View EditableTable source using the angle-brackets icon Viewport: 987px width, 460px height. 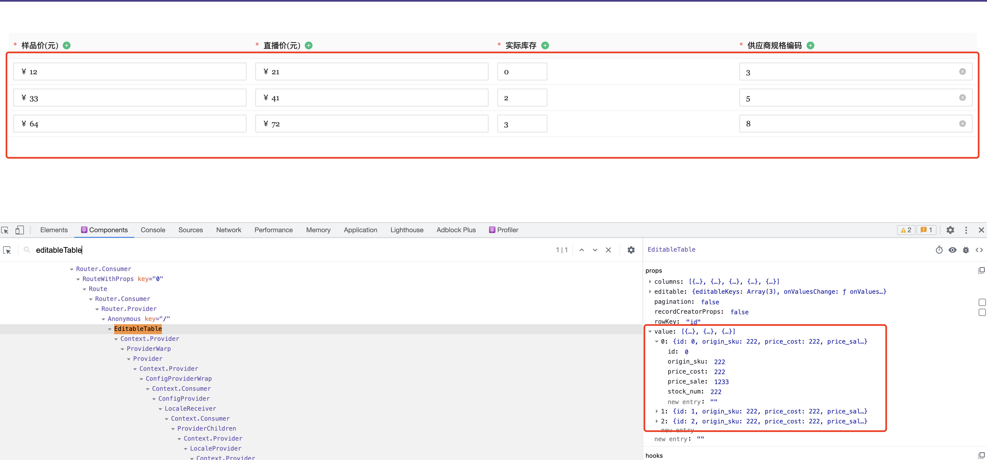(979, 250)
